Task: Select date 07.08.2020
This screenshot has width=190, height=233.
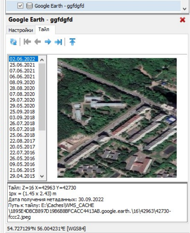Action: point(22,94)
